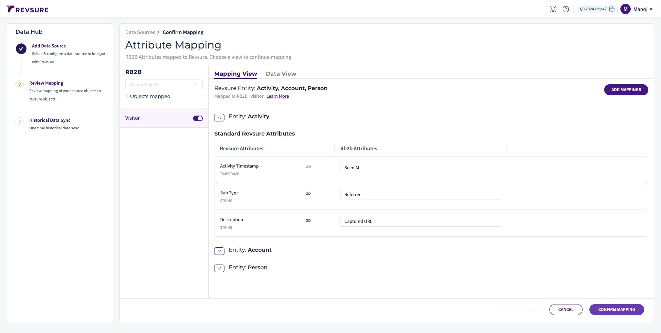Click Rb2b Attributes column header
Image resolution: width=661 pixels, height=333 pixels.
tap(359, 149)
